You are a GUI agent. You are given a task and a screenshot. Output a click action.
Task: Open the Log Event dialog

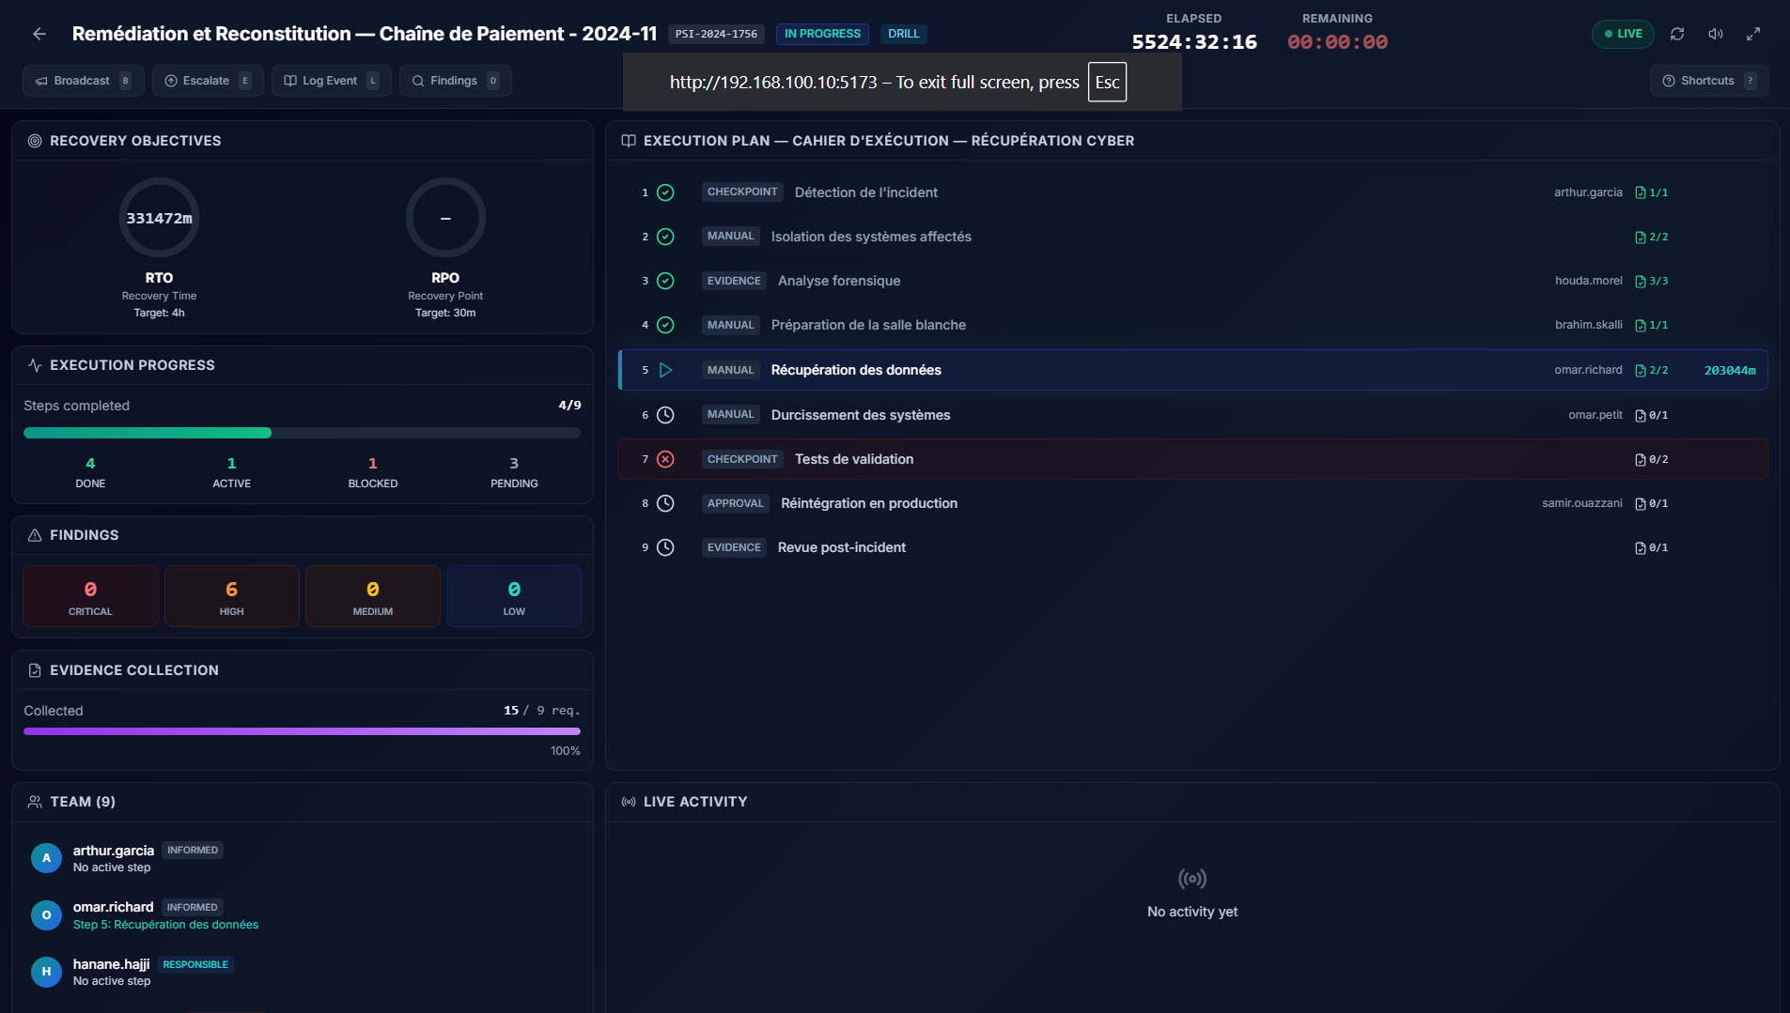tap(331, 81)
